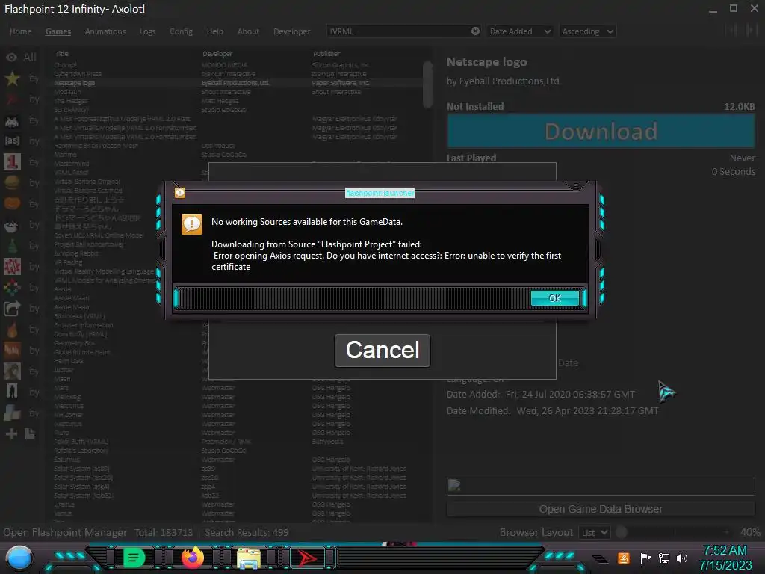
Task: Open File Explorer from the taskbar
Action: point(249,558)
